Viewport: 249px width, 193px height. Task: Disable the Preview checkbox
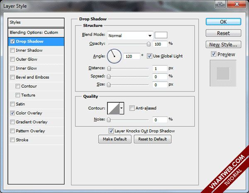213,54
